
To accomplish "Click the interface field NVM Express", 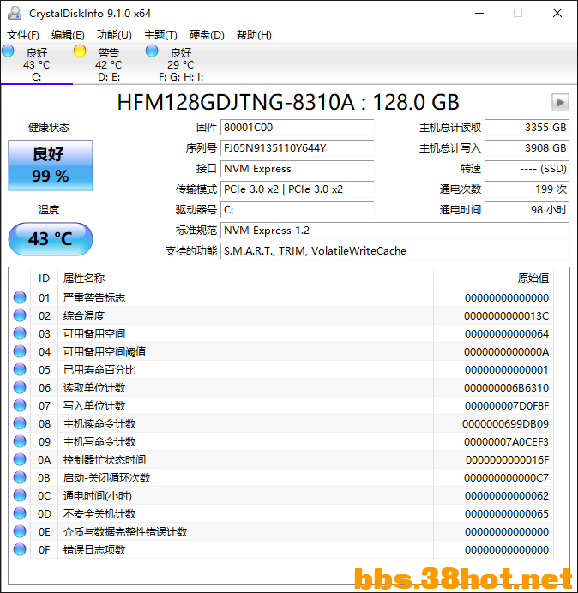I will point(297,169).
